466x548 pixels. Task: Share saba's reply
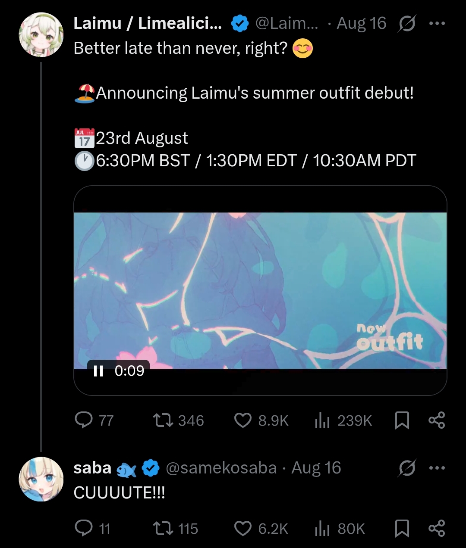tap(437, 528)
